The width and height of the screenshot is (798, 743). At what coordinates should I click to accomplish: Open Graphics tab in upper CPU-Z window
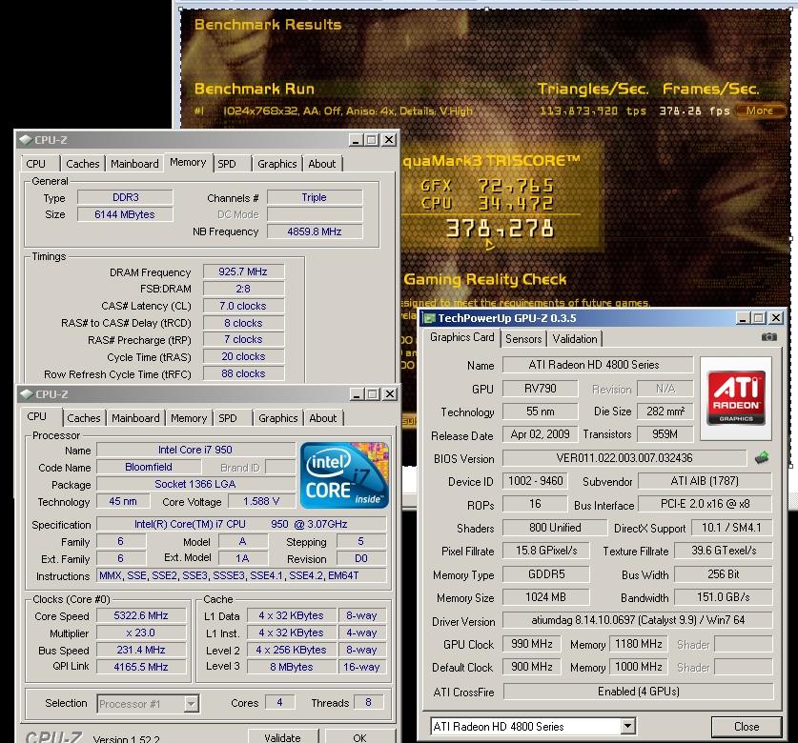pyautogui.click(x=276, y=164)
